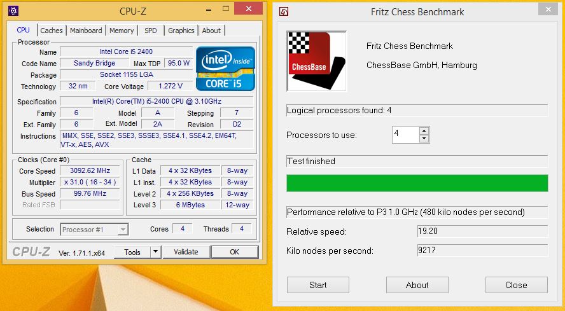Viewport: 565px width, 311px height.
Task: Close Fritz Chess Benchmark via title bar X
Action: point(548,9)
